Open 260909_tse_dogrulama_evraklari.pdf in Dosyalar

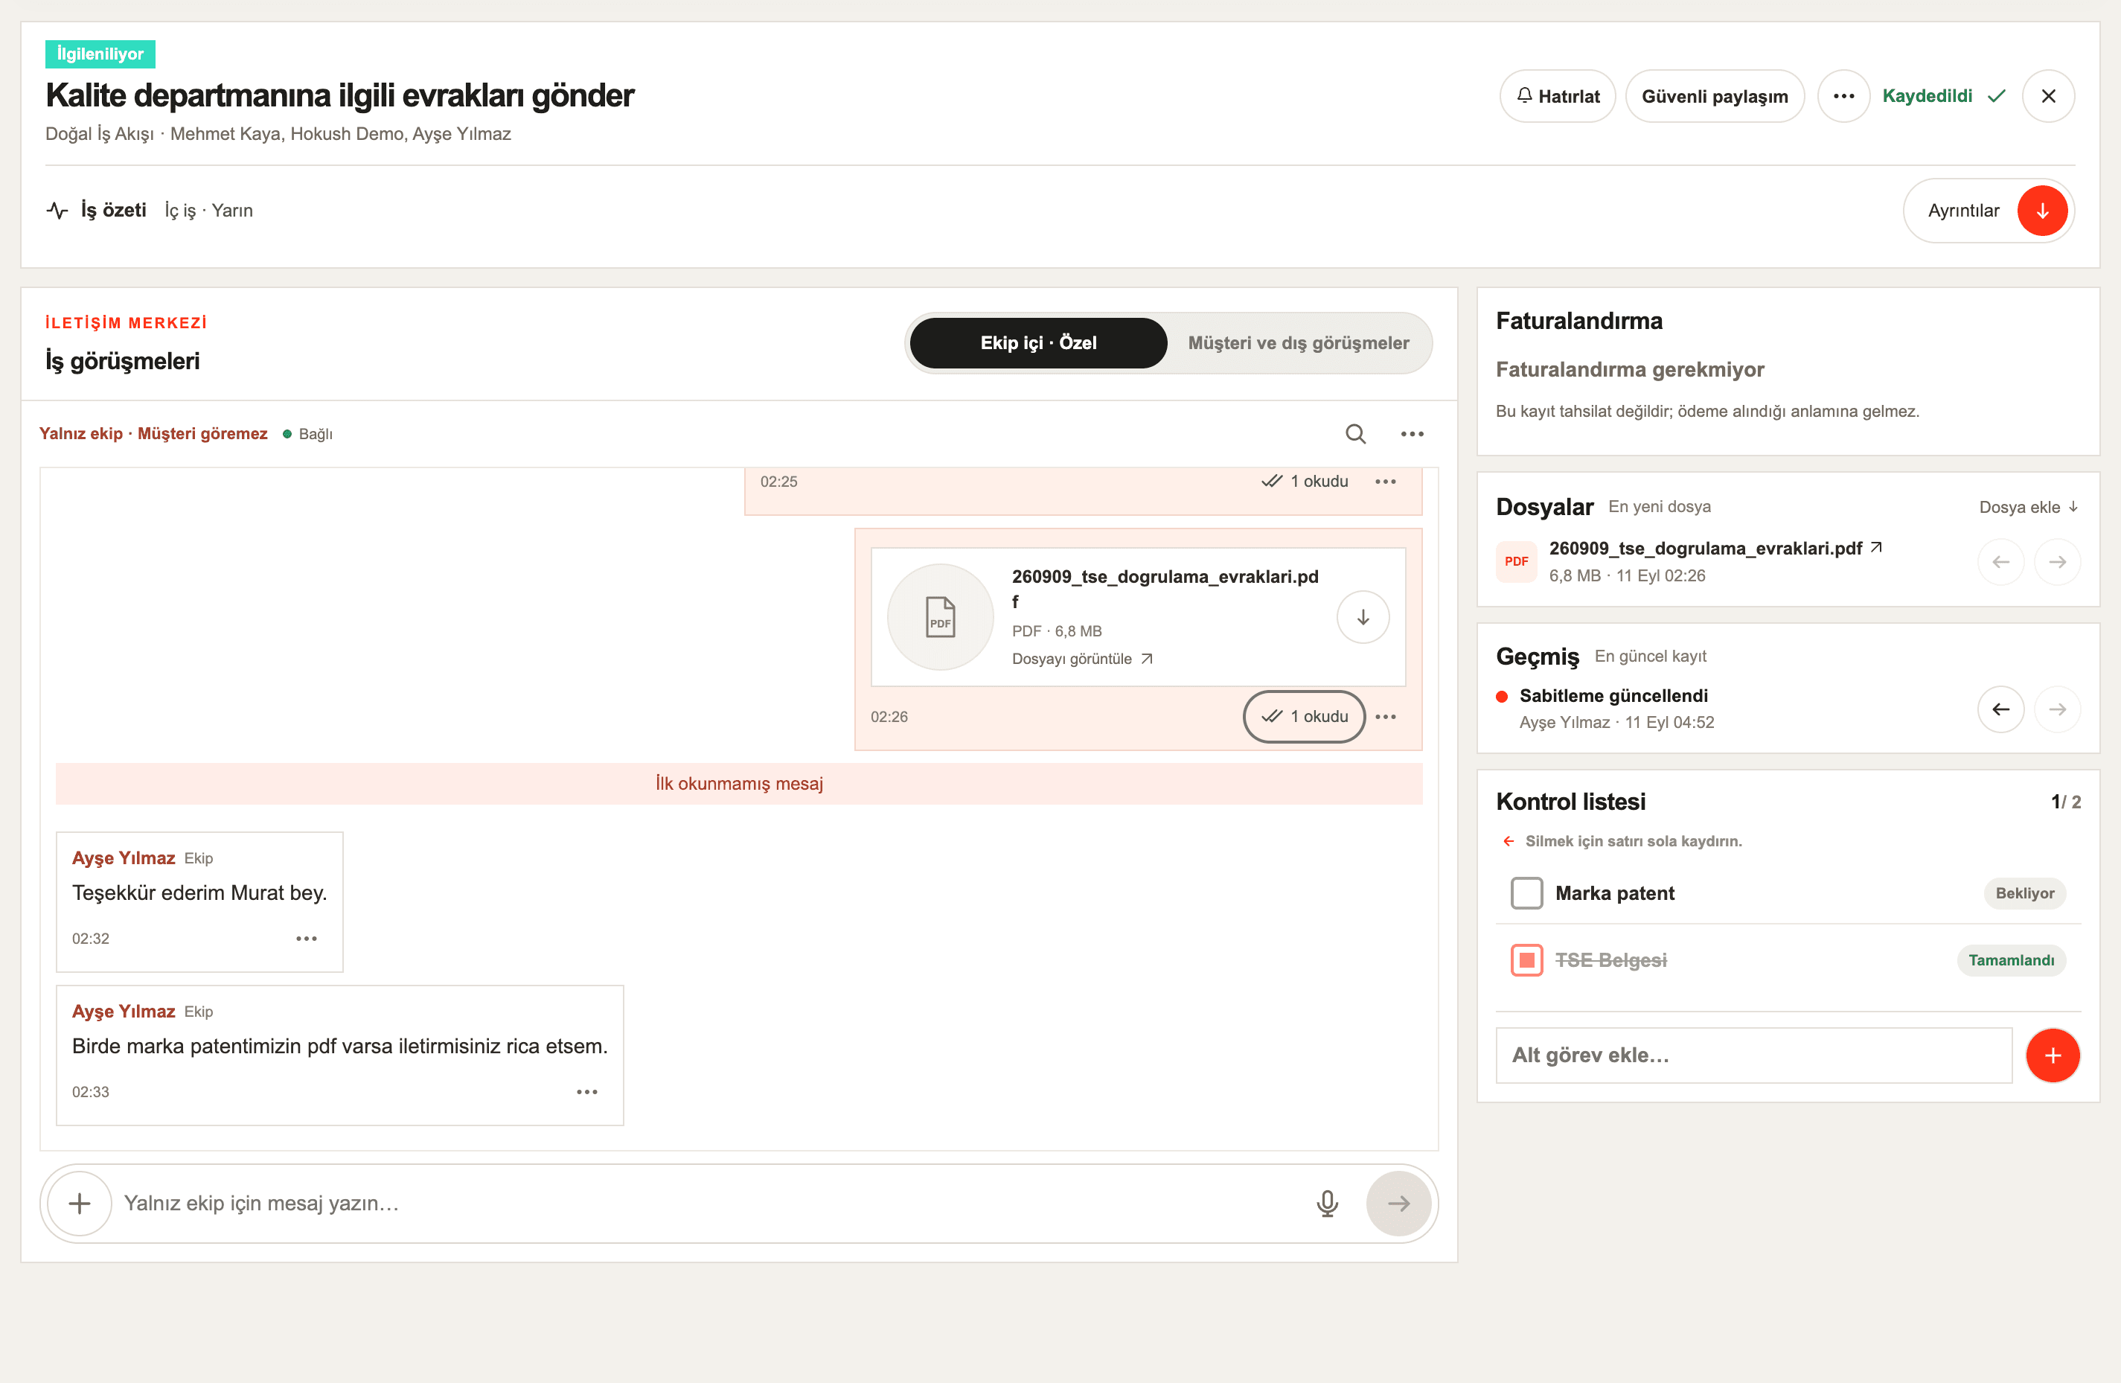pyautogui.click(x=1714, y=548)
